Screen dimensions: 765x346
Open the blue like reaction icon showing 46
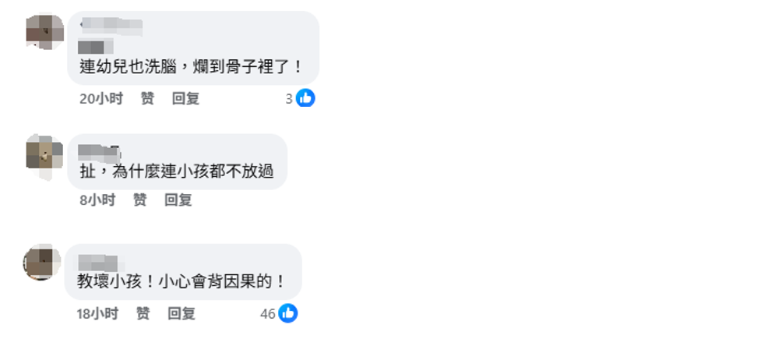click(288, 313)
